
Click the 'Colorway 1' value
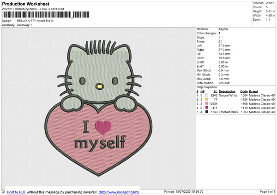24,25
